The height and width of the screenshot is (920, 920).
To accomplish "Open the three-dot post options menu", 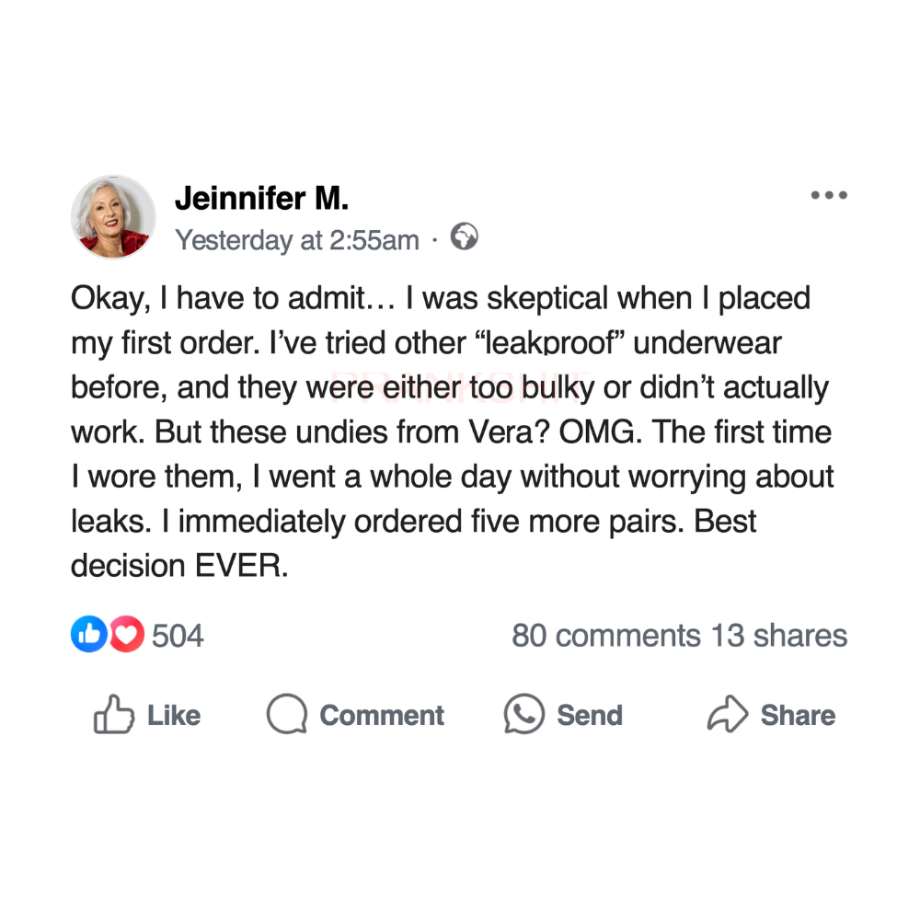I will pyautogui.click(x=828, y=195).
